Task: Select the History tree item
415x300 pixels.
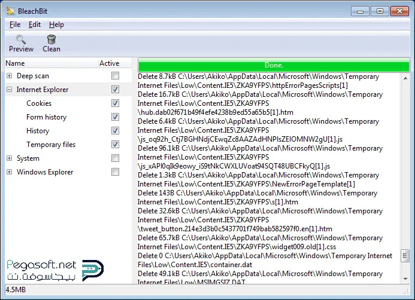Action: click(x=38, y=131)
